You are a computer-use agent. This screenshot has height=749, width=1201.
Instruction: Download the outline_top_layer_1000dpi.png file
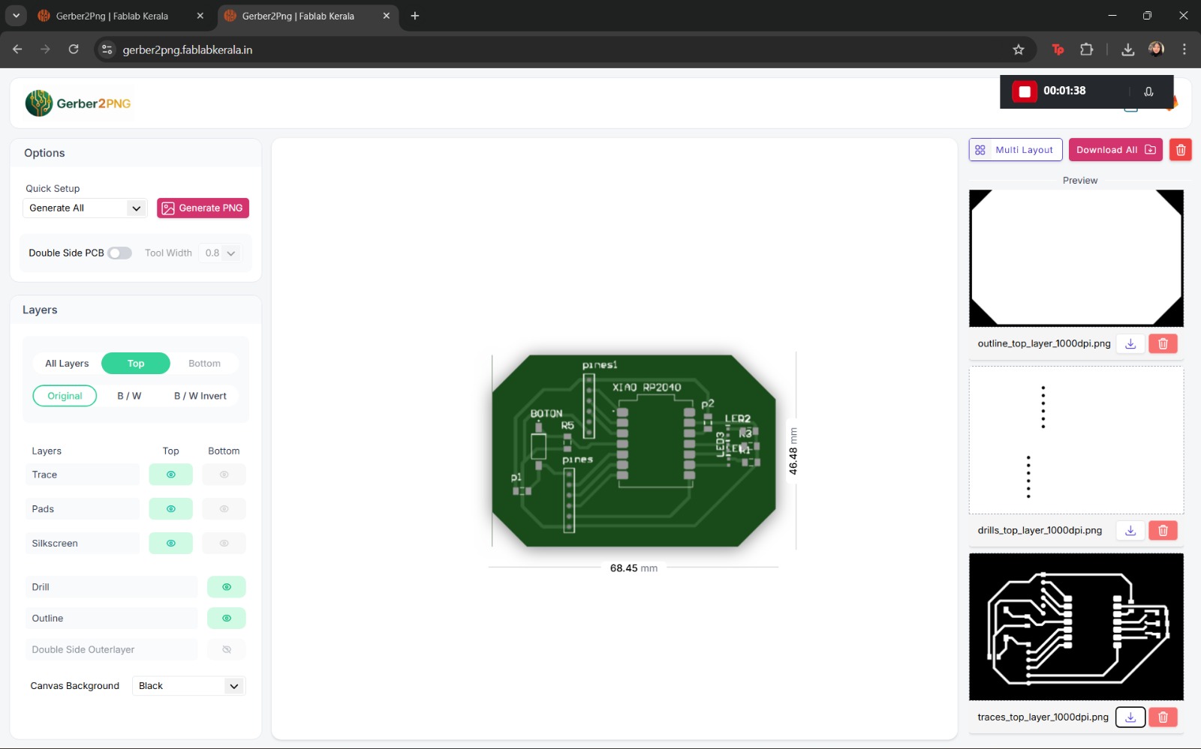pos(1130,343)
